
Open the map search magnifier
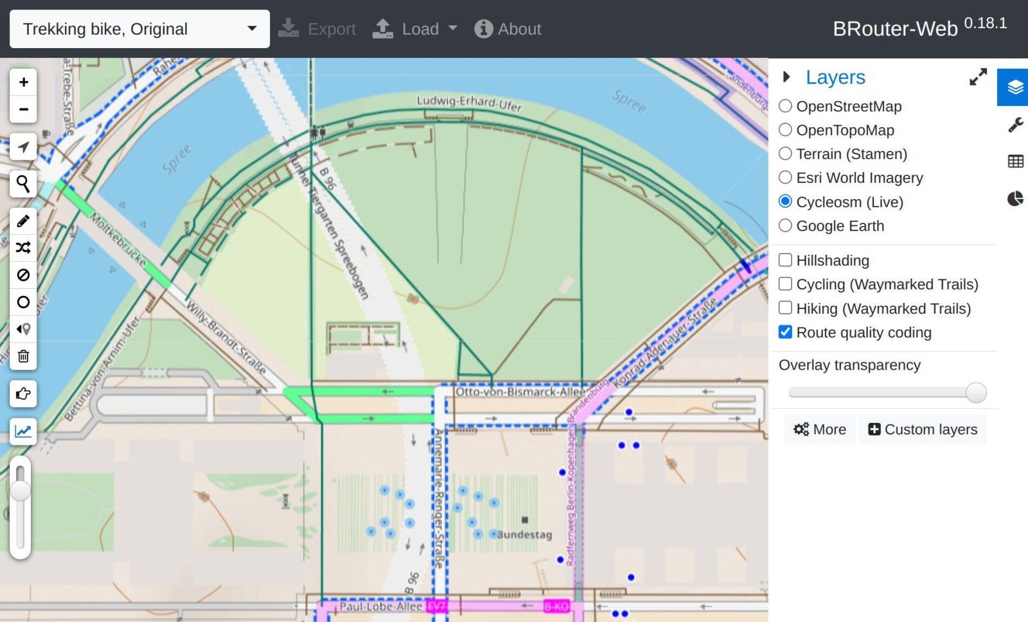(23, 184)
